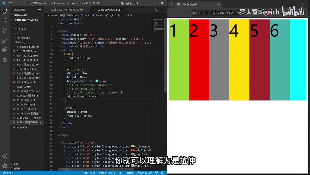Open Explorer panel more actions ellipsis
The width and height of the screenshot is (310, 175).
point(39,9)
